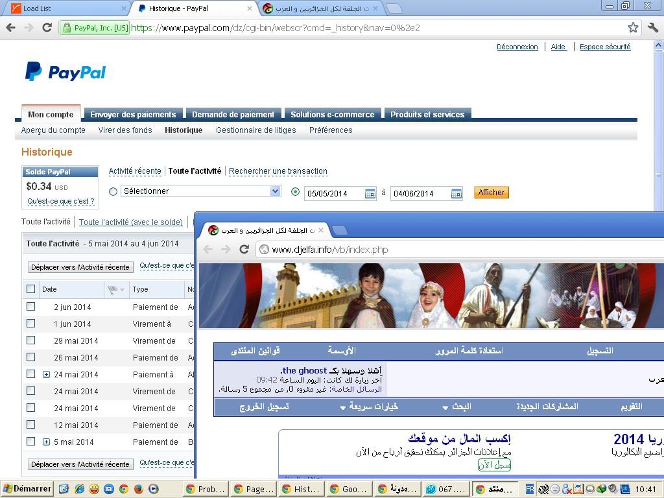
Task: Open the Espace sécurité link
Action: pyautogui.click(x=605, y=47)
